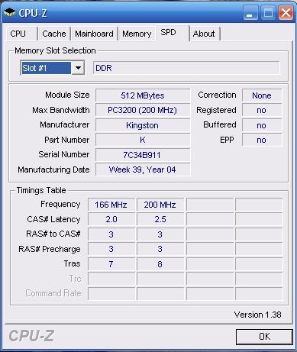Click the CPU-Z chip icon in title bar

(10, 12)
